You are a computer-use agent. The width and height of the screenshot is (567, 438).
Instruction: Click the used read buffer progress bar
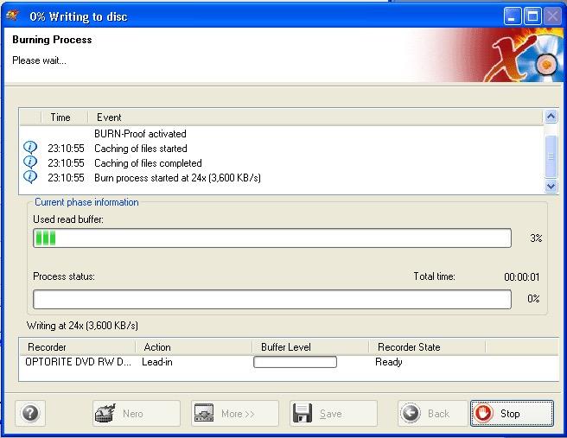(x=272, y=238)
